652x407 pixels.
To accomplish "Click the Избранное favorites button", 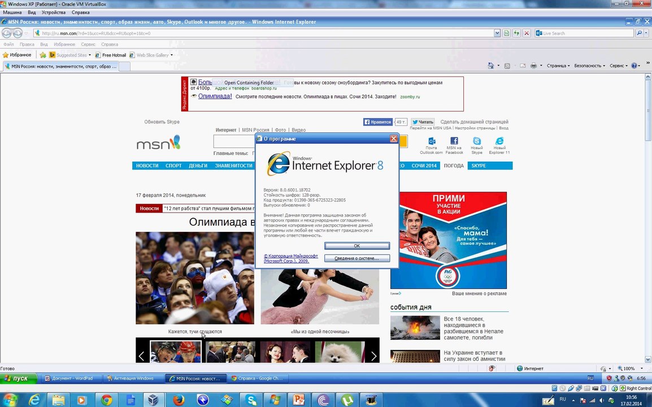I will click(x=17, y=55).
